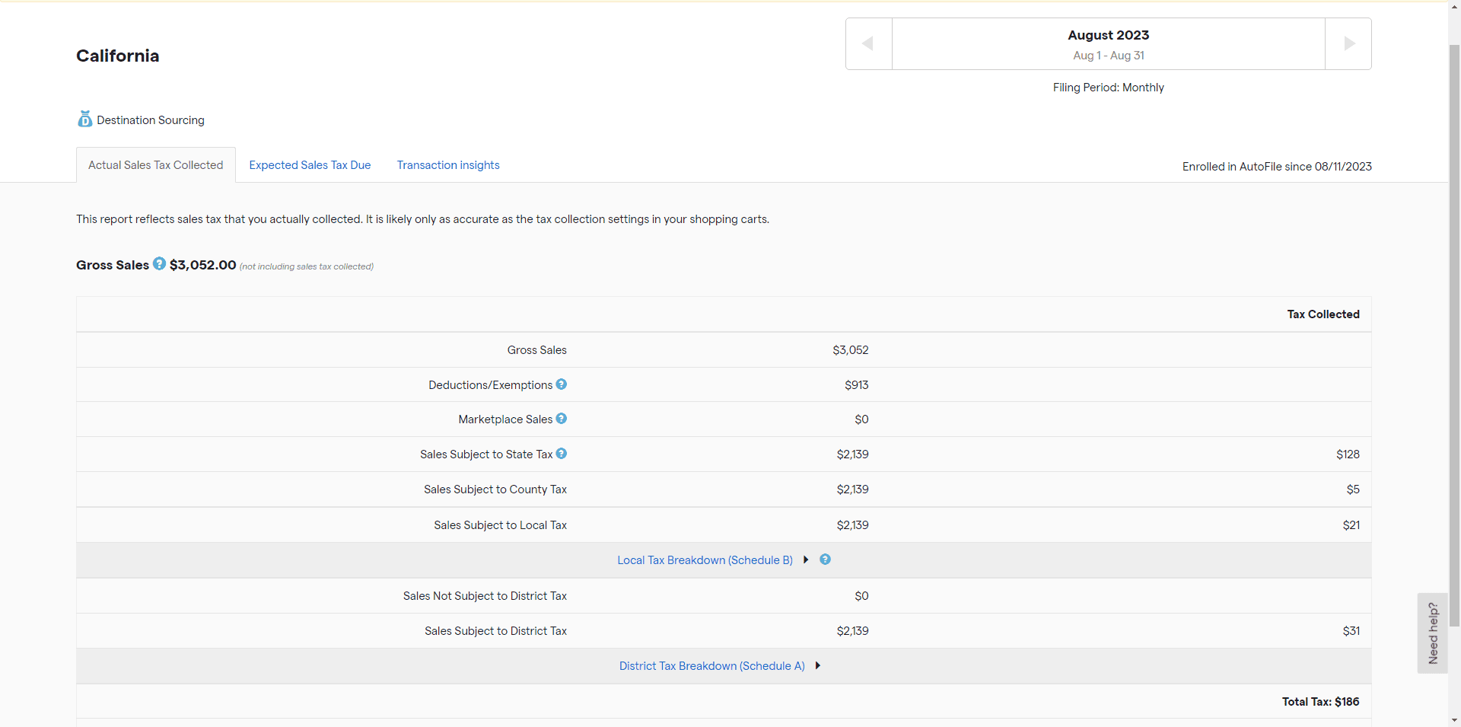The width and height of the screenshot is (1461, 727).
Task: Open Local Tax Breakdown (Schedule B) link
Action: pos(705,560)
